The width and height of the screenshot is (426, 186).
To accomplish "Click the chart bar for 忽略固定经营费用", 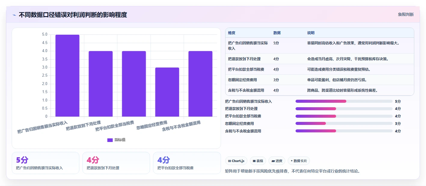I will click(x=167, y=92).
